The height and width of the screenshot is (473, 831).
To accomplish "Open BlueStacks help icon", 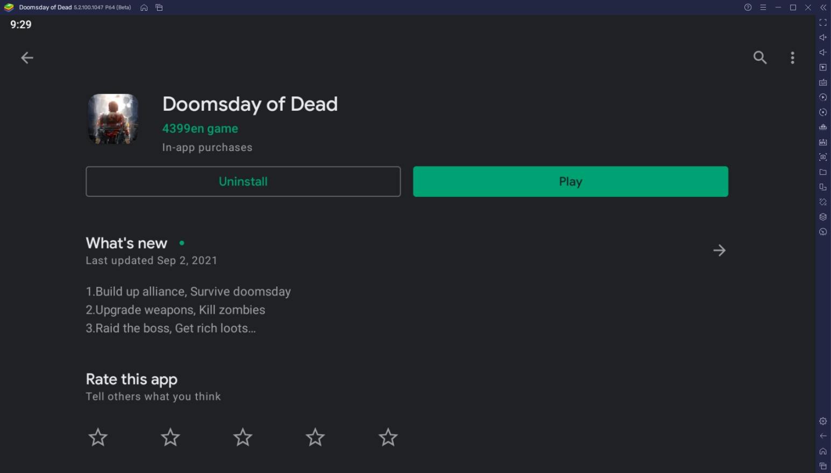I will click(x=748, y=8).
